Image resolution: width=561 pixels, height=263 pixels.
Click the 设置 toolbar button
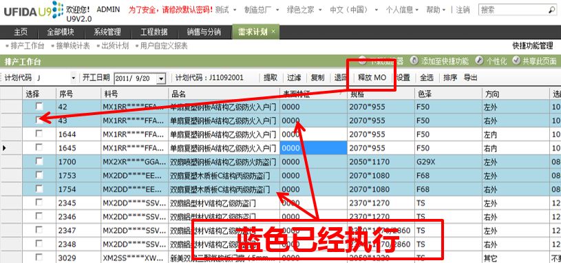[403, 78]
